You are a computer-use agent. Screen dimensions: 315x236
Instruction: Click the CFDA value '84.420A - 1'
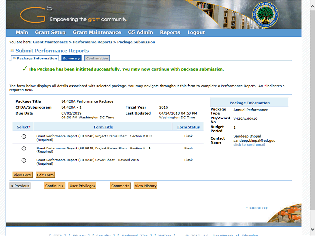[71, 107]
